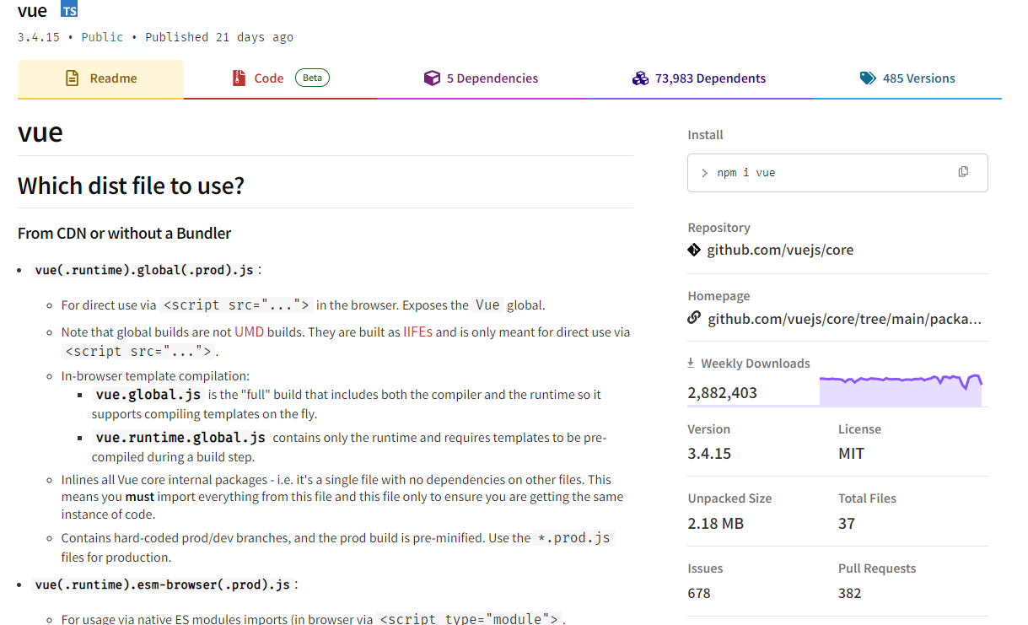Viewport: 1028px width, 625px height.
Task: Click the MIT license value
Action: click(851, 454)
